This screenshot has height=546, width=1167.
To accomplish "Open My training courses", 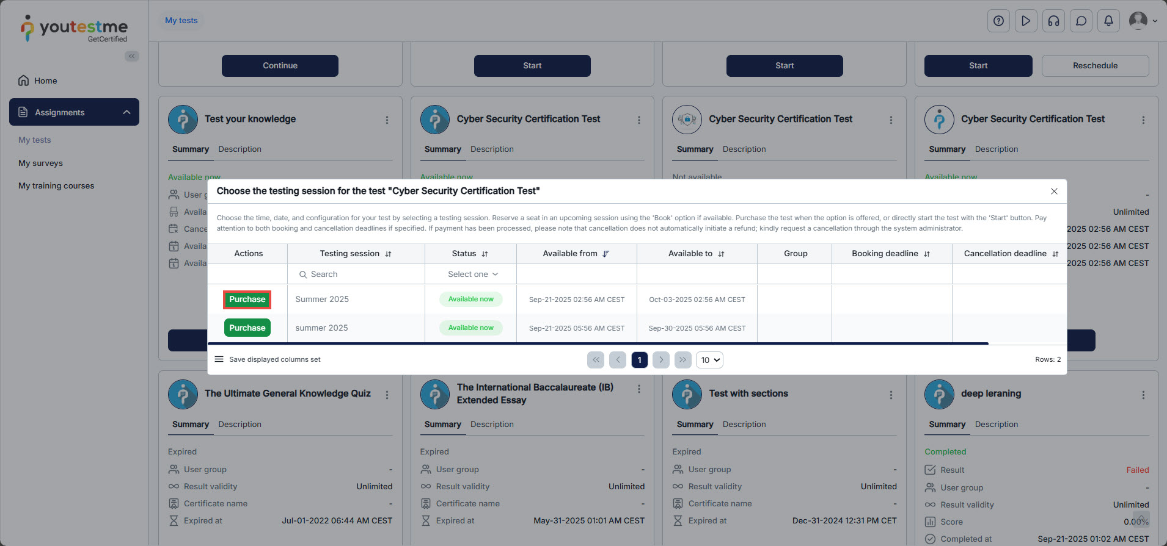I will (56, 185).
